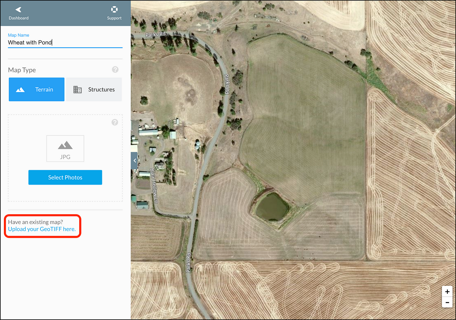Click the JPG image placeholder icon
This screenshot has height=320, width=456.
(65, 148)
